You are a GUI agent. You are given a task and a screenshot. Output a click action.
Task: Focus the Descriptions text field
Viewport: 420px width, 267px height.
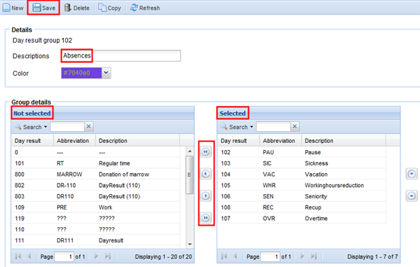[x=121, y=55]
